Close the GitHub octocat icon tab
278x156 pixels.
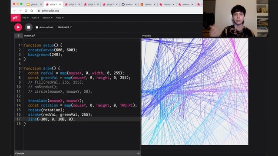(136, 4)
